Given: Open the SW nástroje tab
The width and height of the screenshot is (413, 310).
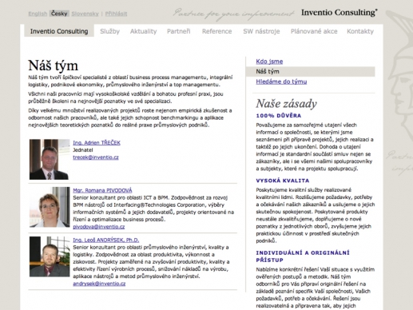Looking at the screenshot, I should [x=261, y=31].
